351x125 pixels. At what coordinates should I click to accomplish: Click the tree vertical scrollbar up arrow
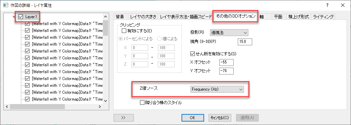pyautogui.click(x=106, y=16)
